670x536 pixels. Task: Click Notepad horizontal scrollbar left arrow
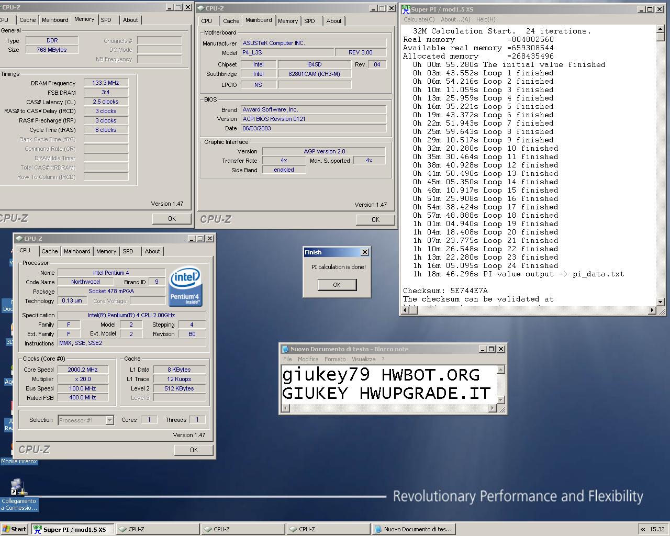[x=285, y=408]
